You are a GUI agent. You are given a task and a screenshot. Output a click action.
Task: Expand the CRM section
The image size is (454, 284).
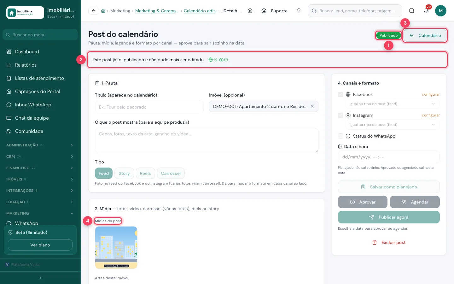click(40, 157)
